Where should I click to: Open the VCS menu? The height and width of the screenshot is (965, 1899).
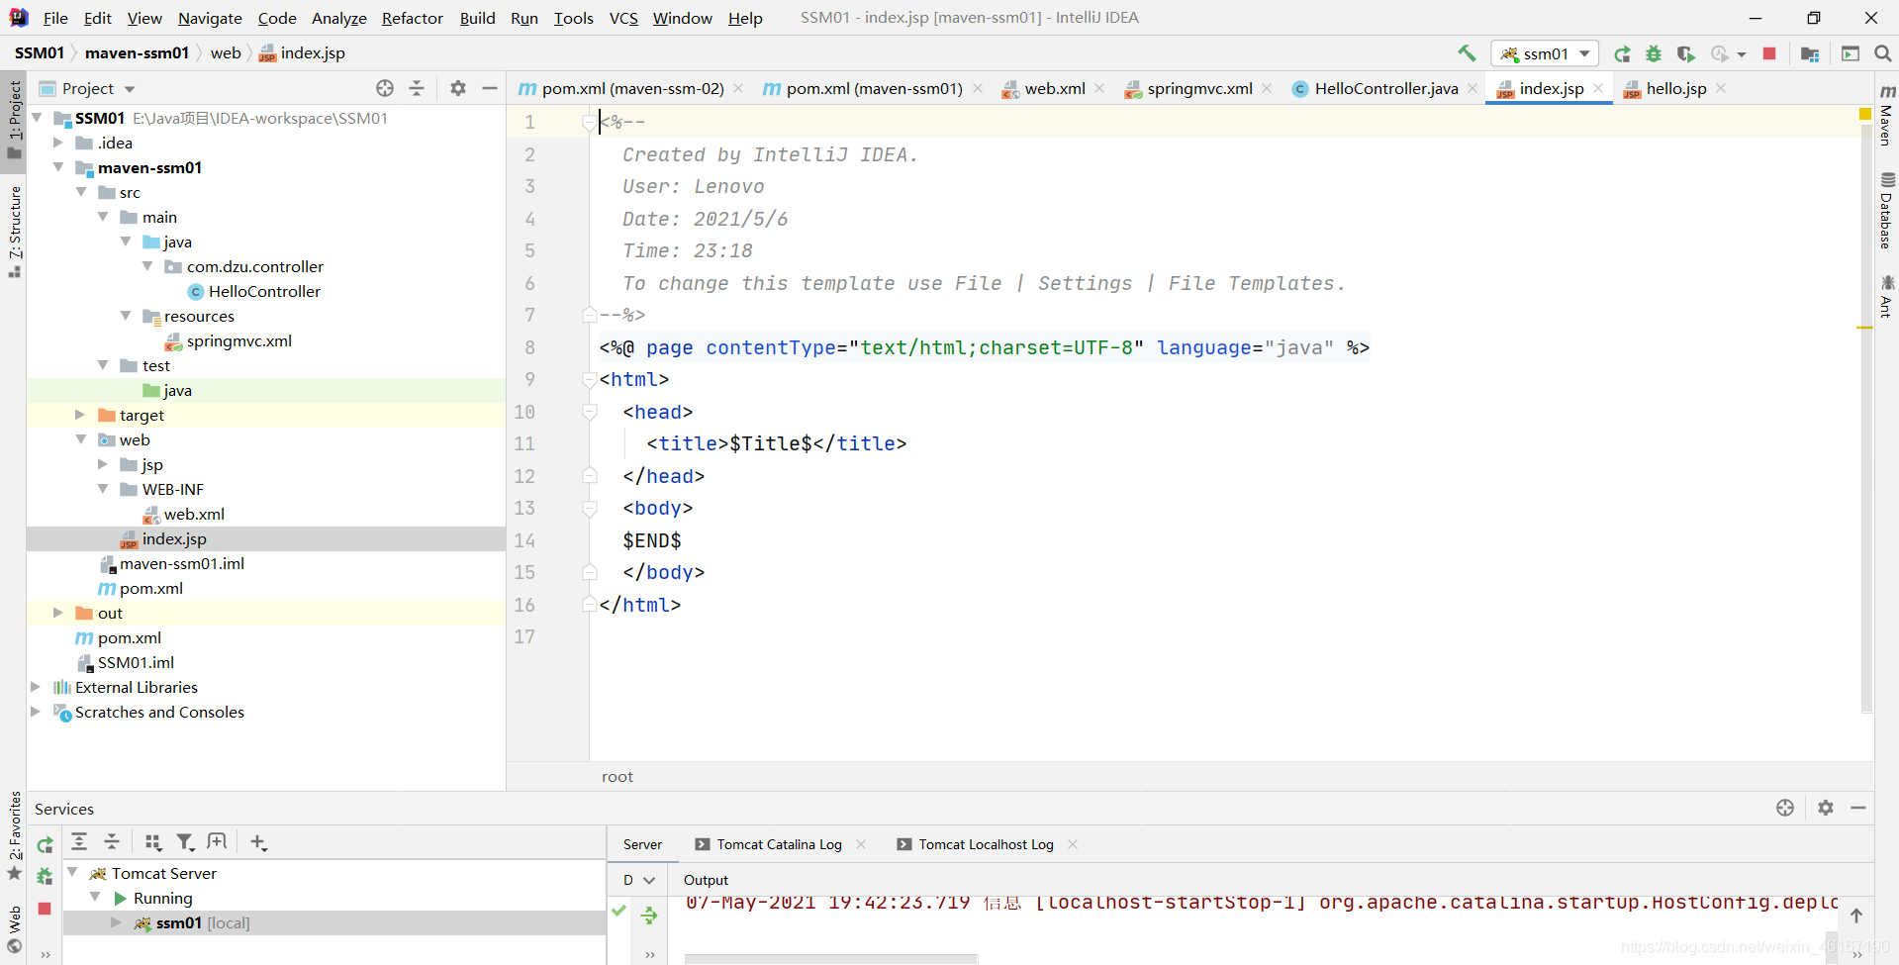pos(623,18)
